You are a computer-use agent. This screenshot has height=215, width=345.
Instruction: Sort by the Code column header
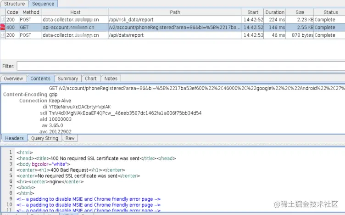(x=12, y=12)
